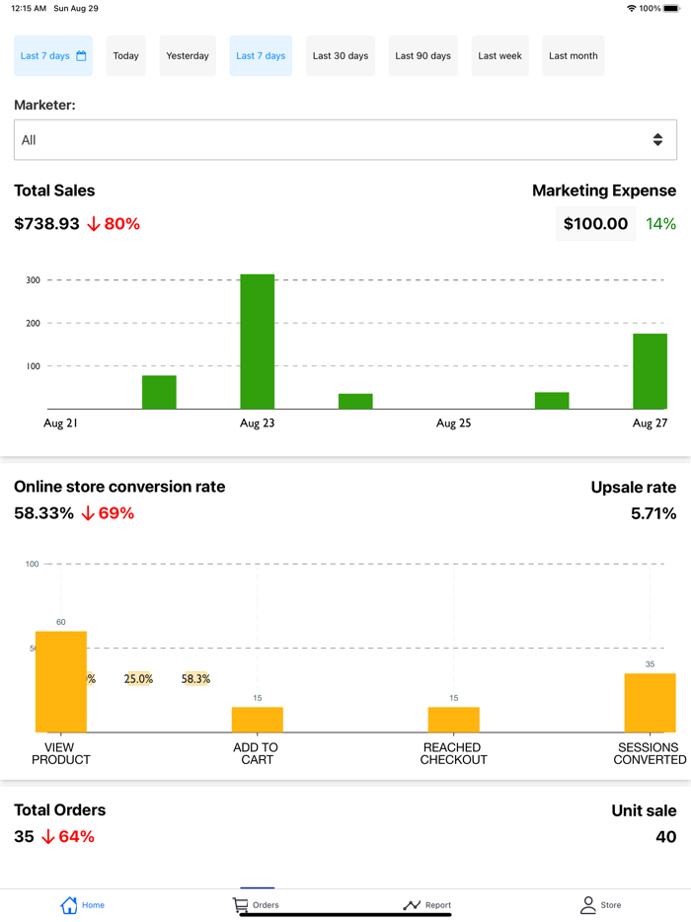Screen dimensions: 691x922
Task: Tap the 58.33% conversion rate value
Action: 44,513
